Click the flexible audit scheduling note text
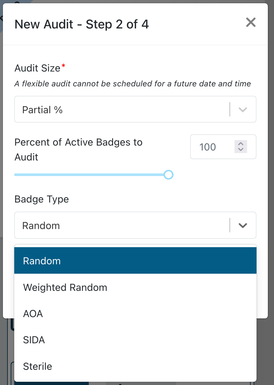The image size is (274, 385). point(132,84)
